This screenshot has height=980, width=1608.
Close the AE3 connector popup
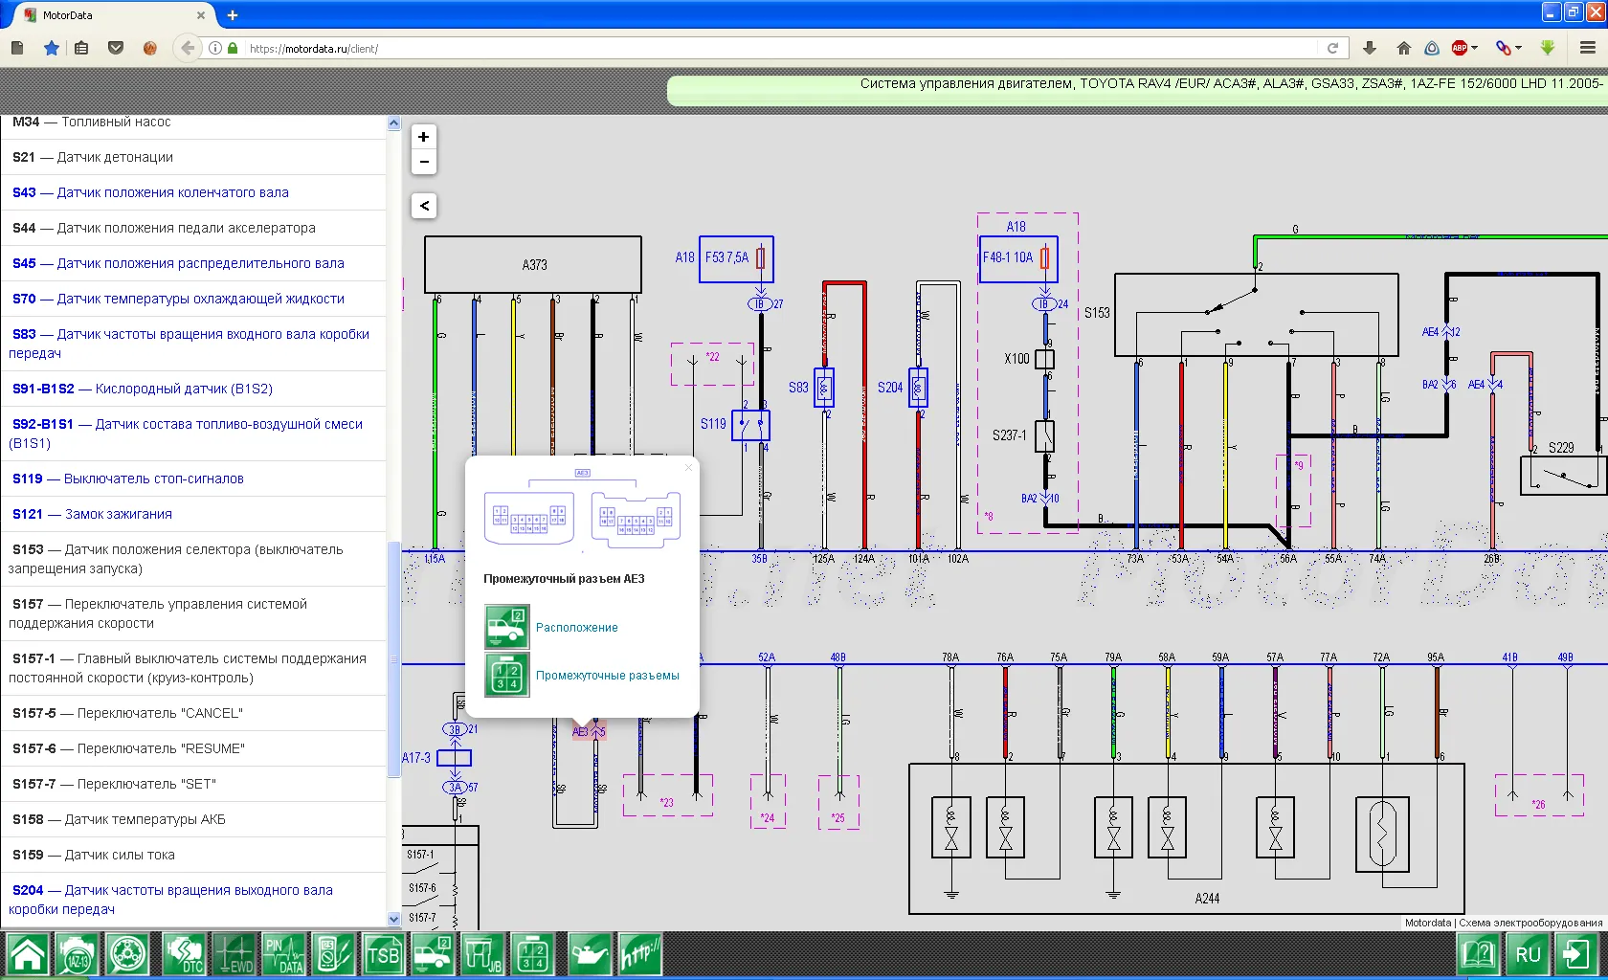click(688, 467)
